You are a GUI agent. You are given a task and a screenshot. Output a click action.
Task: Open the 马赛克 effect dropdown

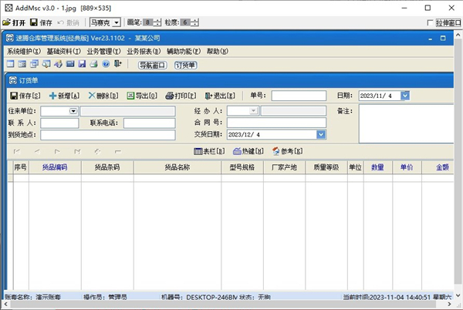click(117, 22)
